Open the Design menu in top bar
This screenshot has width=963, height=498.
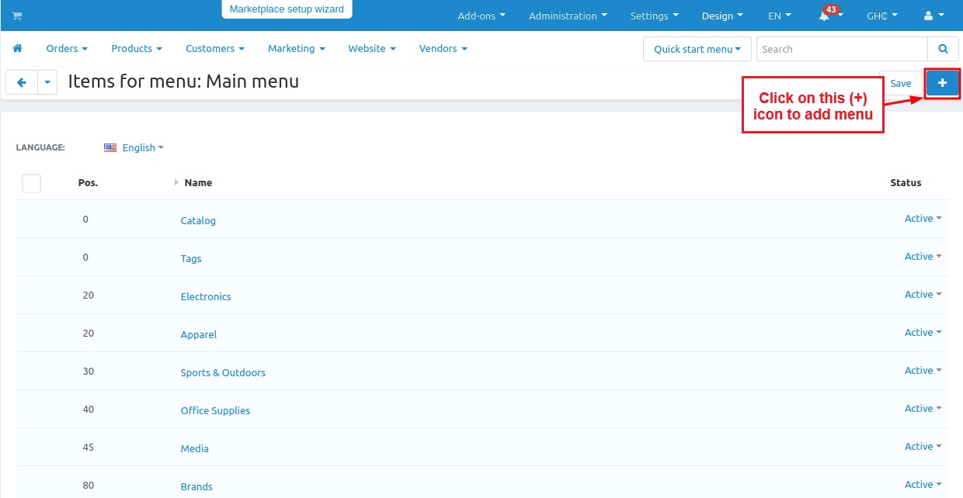click(x=721, y=16)
